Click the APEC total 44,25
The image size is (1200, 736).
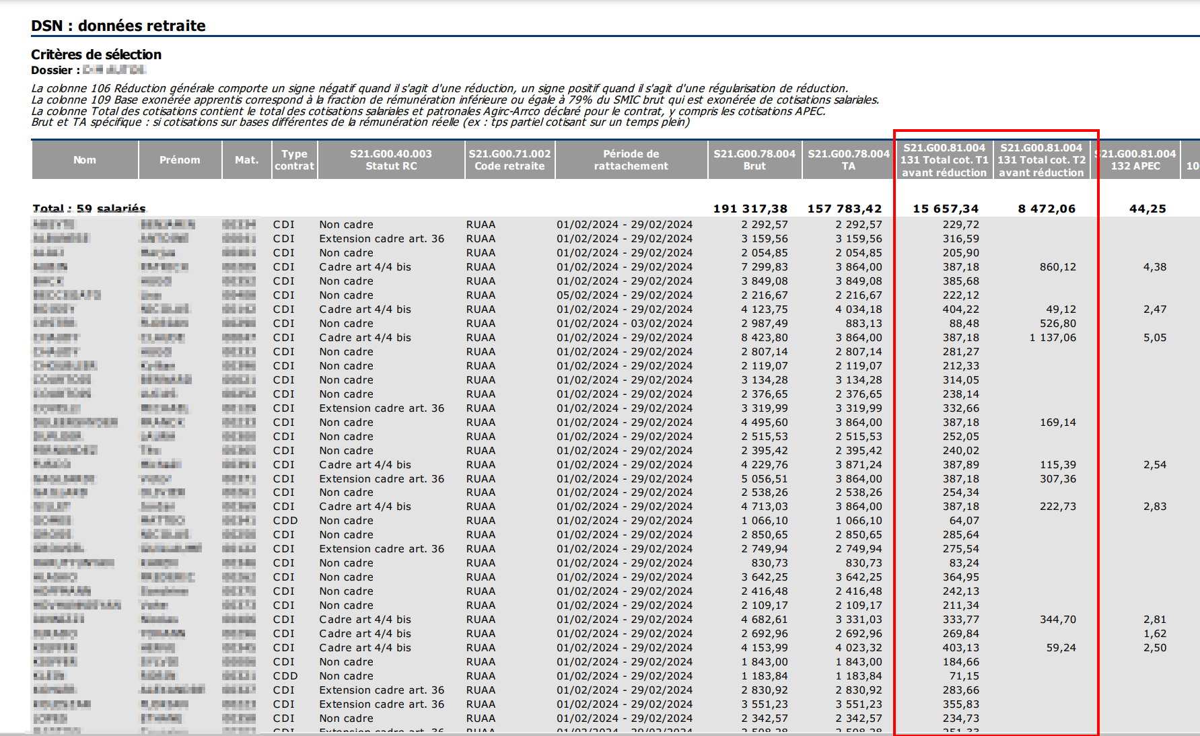[1148, 209]
